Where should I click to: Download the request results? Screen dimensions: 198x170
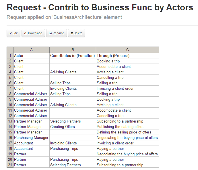33,33
